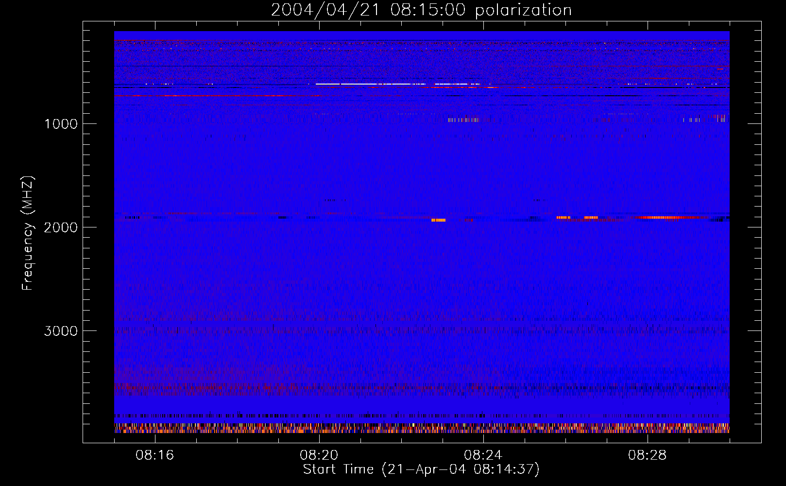Screen dimensions: 786x486
Task: Click the long white emission streak near 08:21
Action: click(x=370, y=84)
